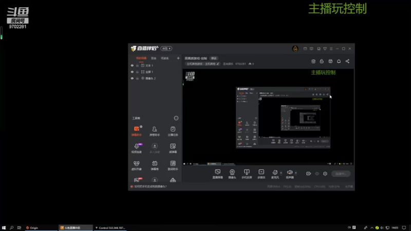Add a 多媒体 multimedia source
Screen dimensions: 411x231
click(261, 174)
